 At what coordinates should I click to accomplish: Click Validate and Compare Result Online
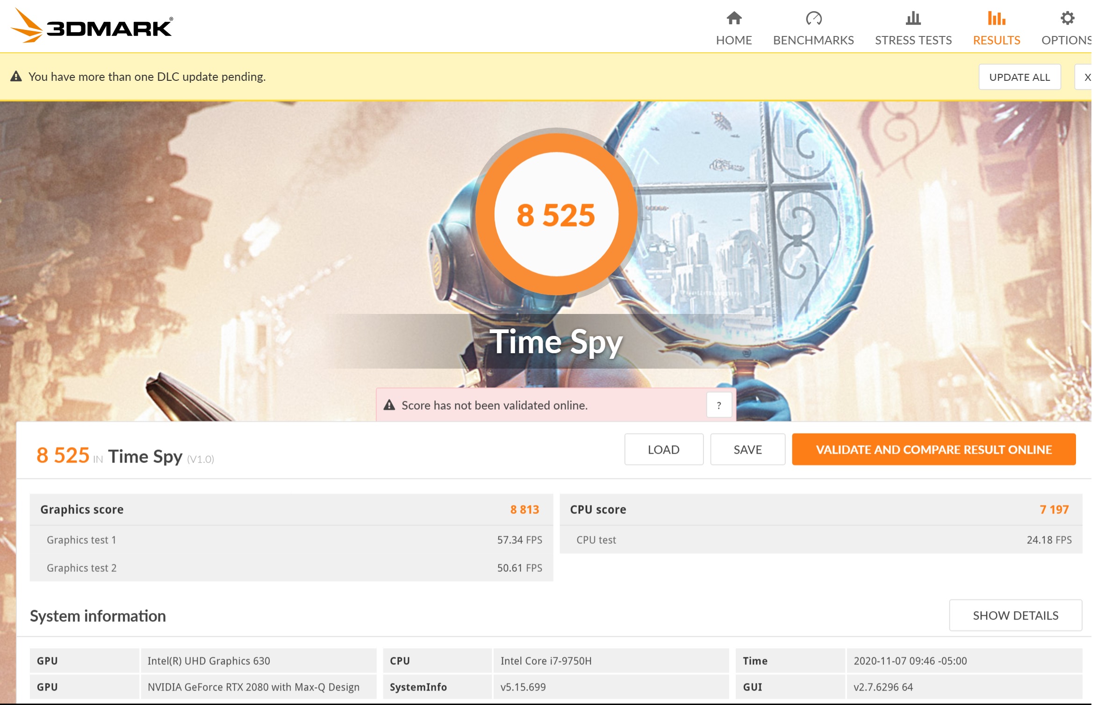pos(933,449)
